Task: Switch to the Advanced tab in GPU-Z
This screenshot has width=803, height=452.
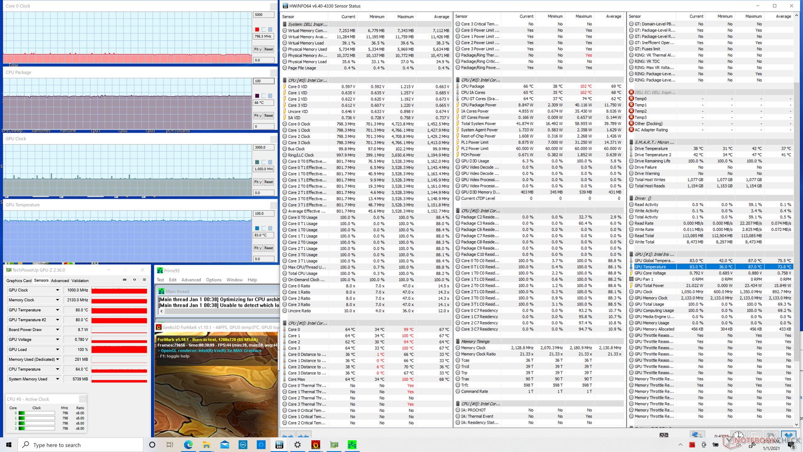Action: [x=60, y=281]
